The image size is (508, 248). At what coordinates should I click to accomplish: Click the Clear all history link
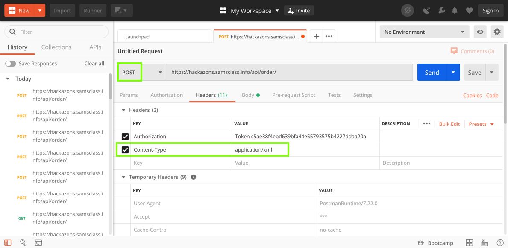(94, 64)
